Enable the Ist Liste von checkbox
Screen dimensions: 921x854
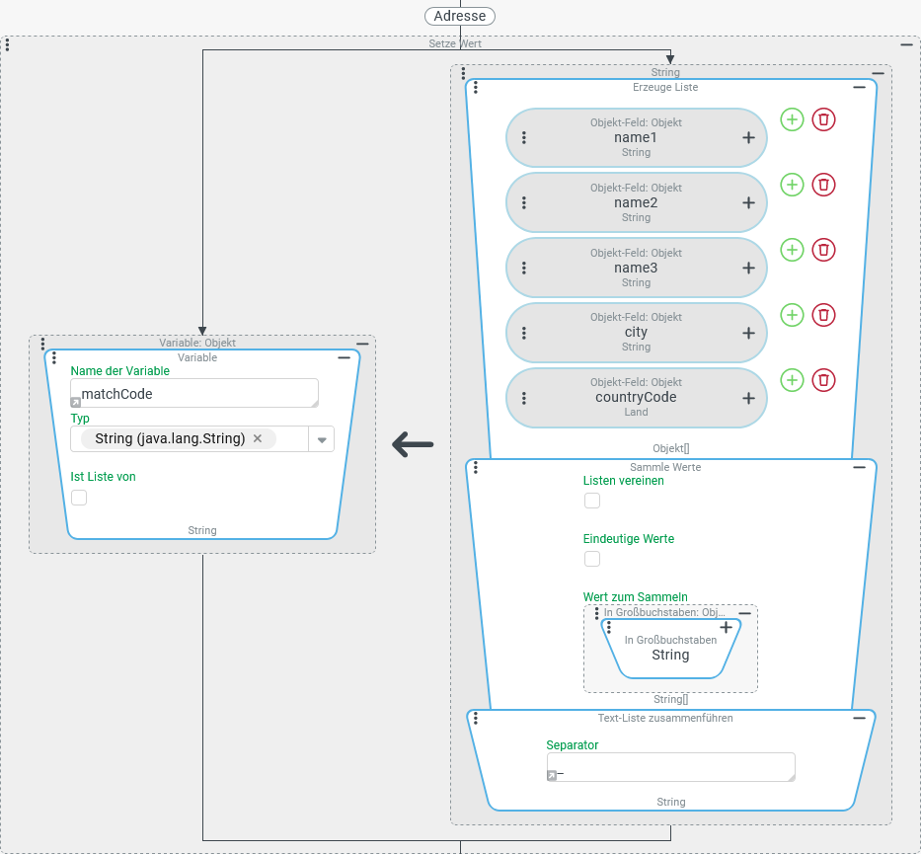[79, 498]
